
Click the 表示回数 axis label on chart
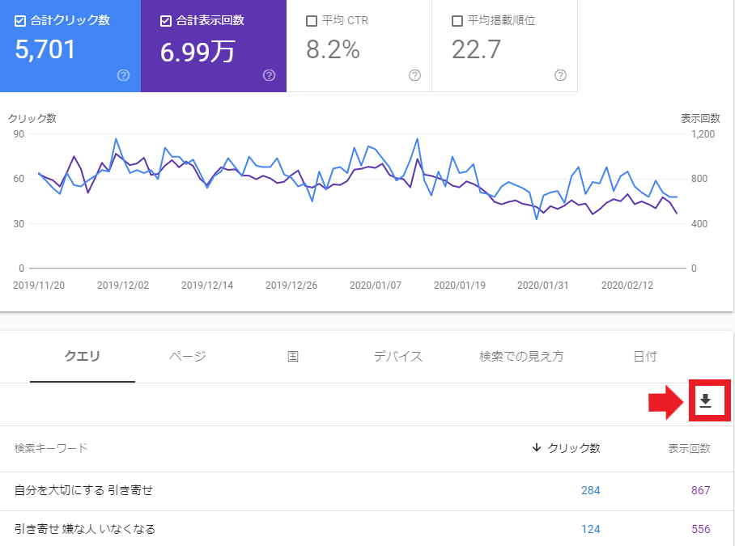700,118
